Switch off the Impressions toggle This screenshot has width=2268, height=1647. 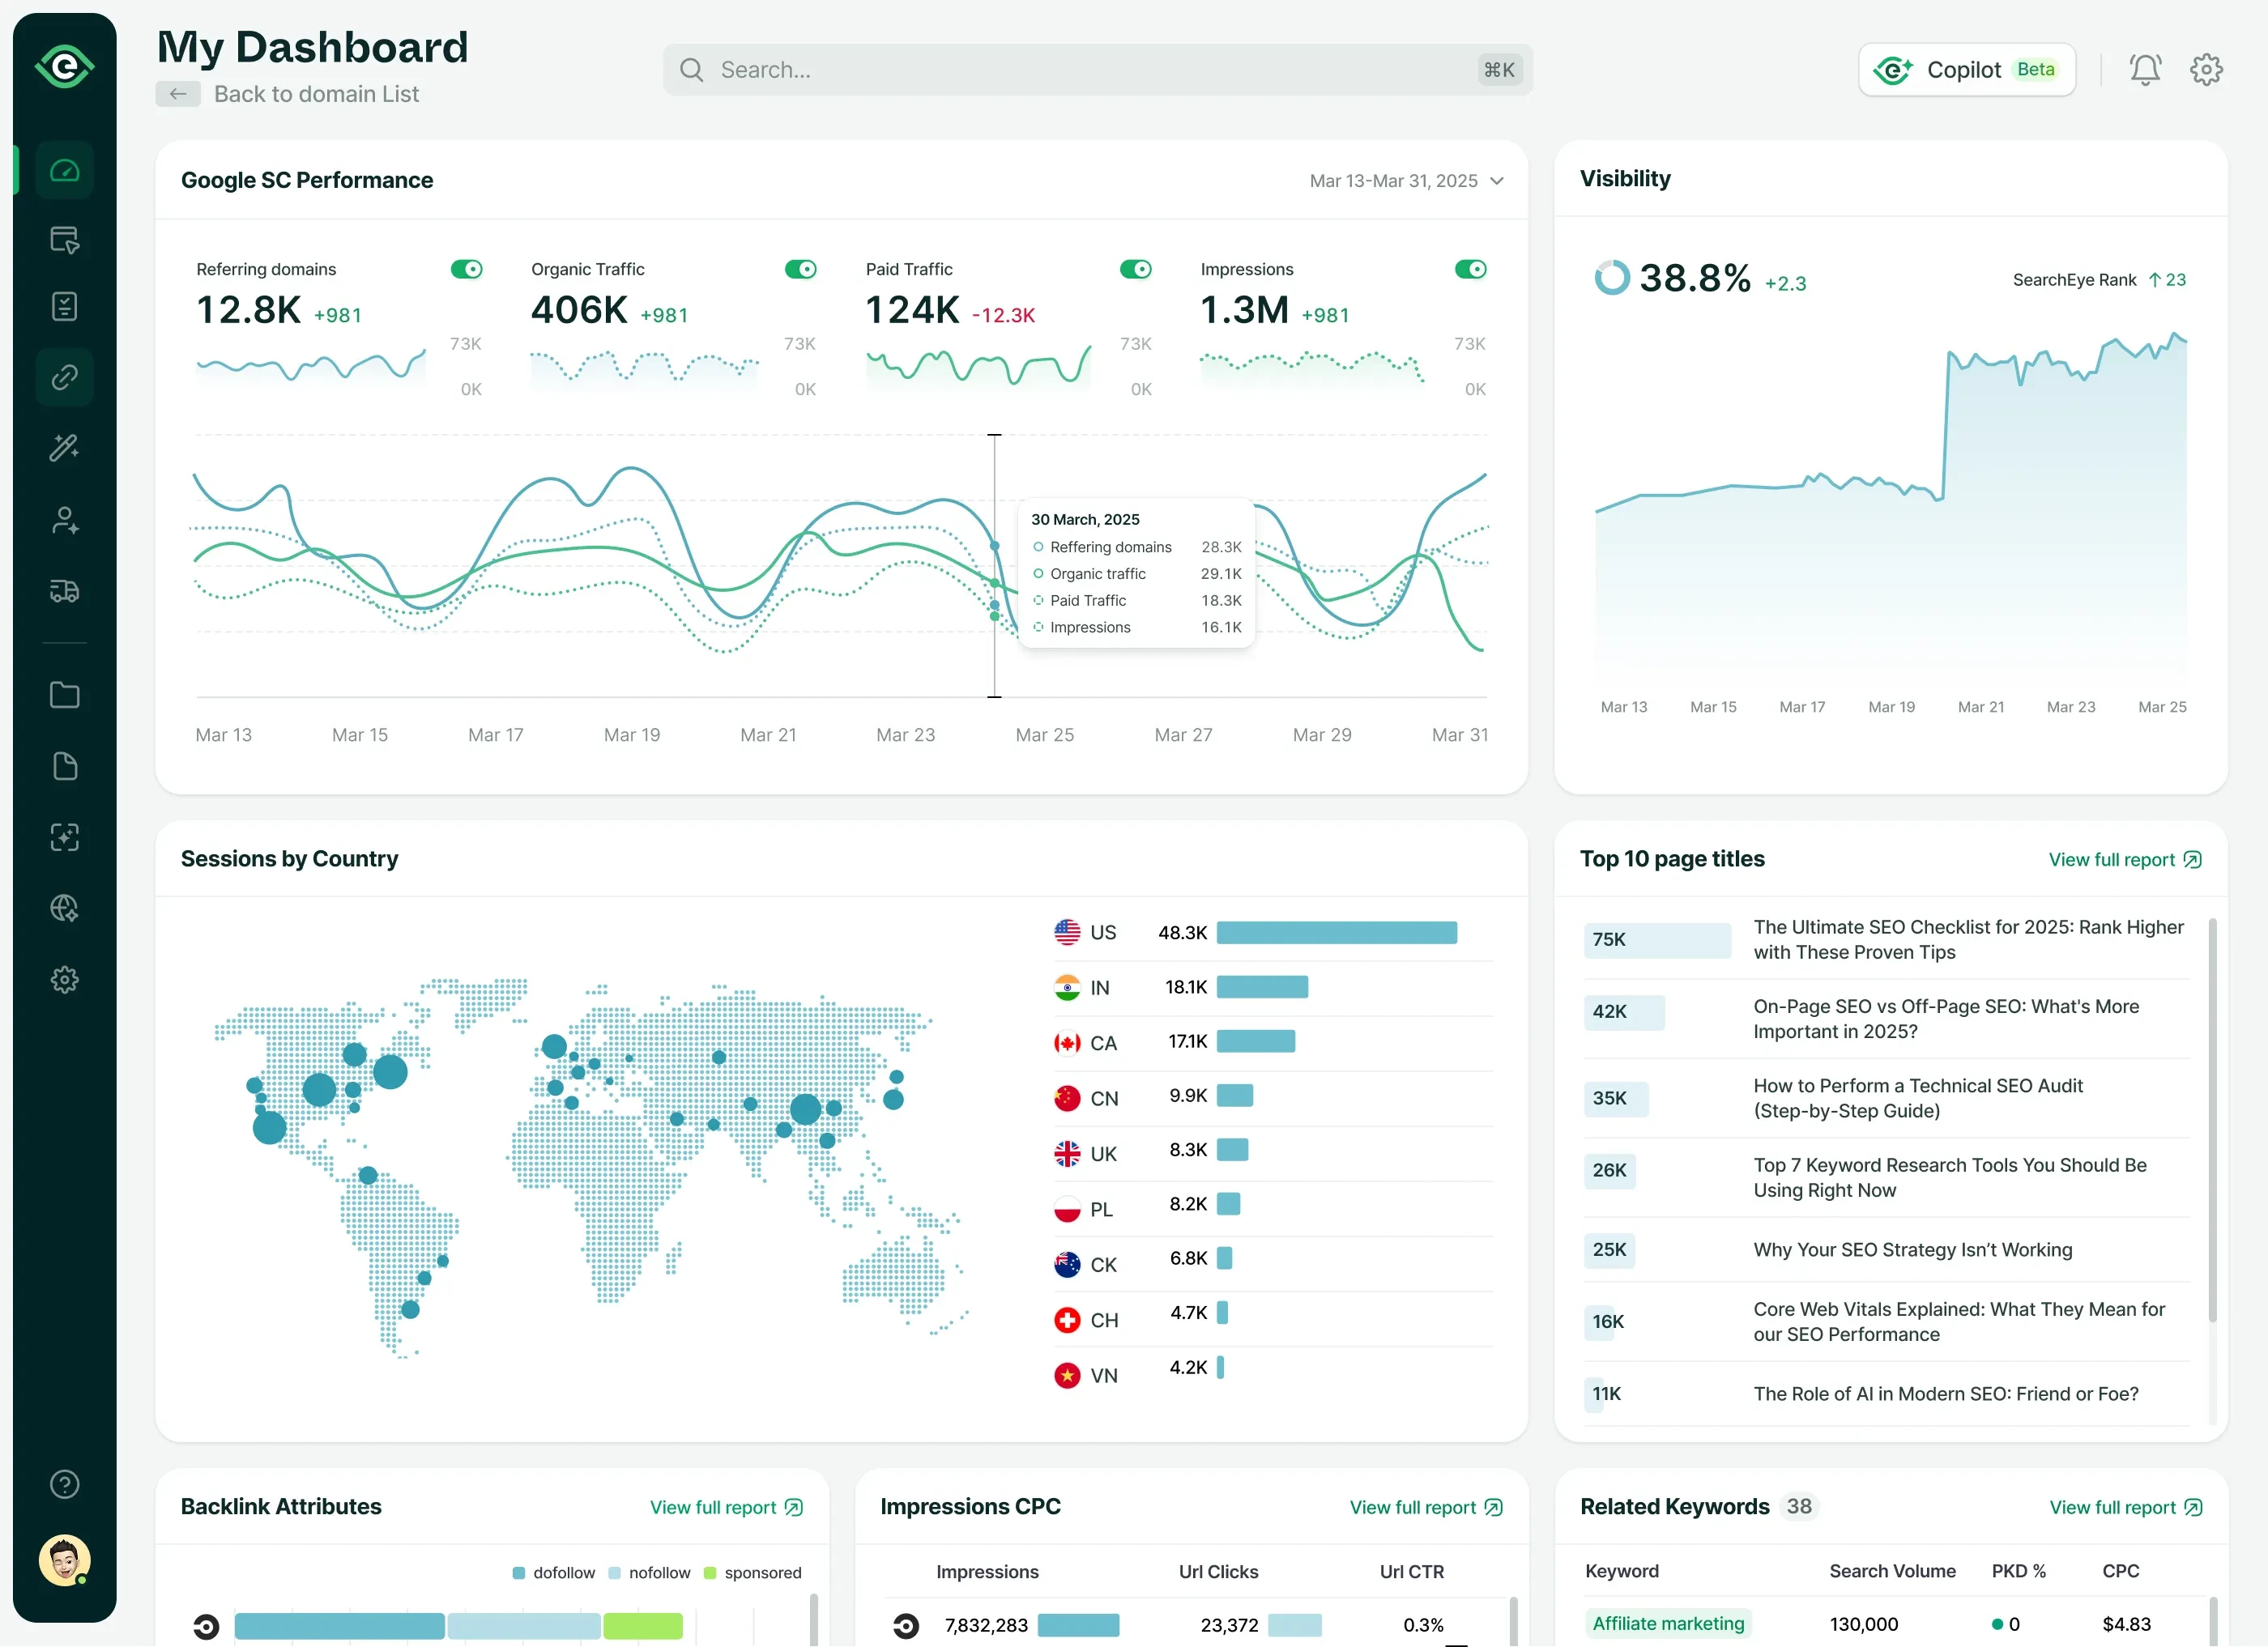pos(1470,269)
